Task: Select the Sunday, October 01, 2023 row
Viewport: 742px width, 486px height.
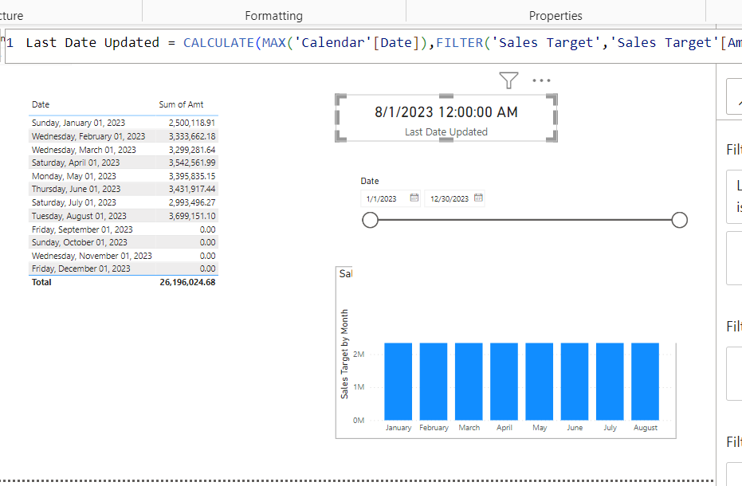Action: [123, 242]
